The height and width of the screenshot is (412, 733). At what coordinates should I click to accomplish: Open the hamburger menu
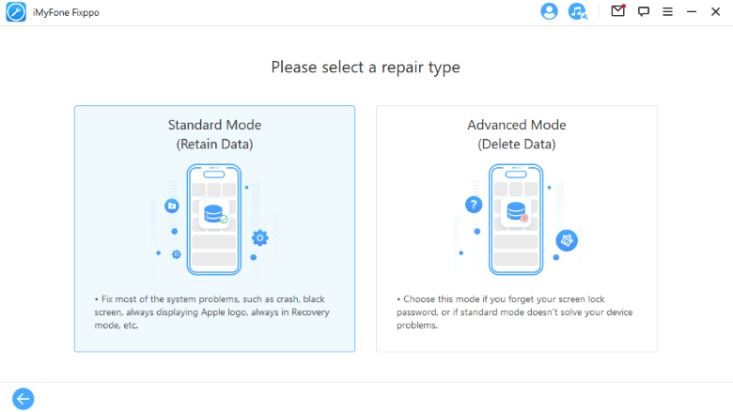tap(667, 12)
